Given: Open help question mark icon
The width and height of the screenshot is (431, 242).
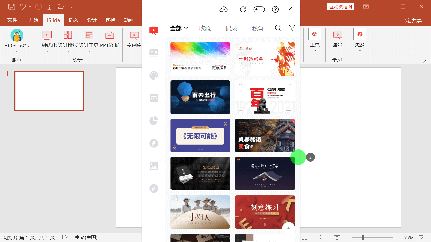Looking at the screenshot, I should (275, 9).
